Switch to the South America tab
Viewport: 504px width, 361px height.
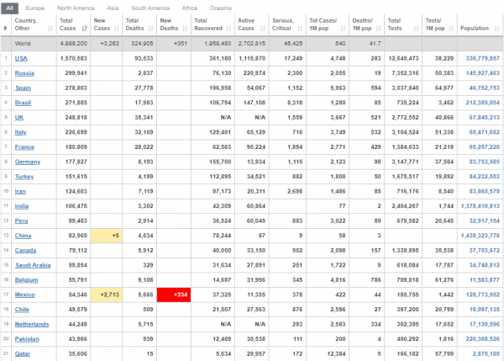(150, 8)
